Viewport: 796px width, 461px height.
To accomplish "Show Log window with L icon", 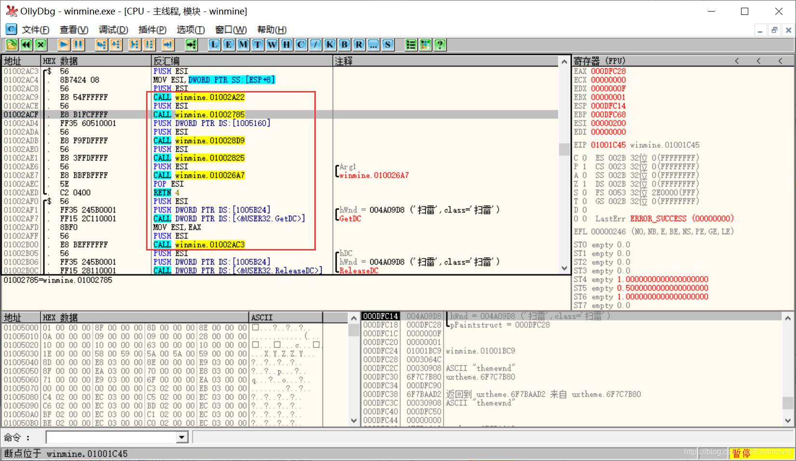I will click(214, 45).
